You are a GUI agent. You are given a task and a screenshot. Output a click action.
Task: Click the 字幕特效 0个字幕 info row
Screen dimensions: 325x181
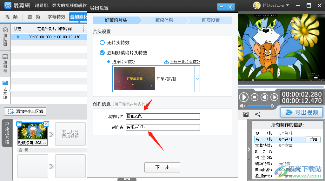coord(288,145)
